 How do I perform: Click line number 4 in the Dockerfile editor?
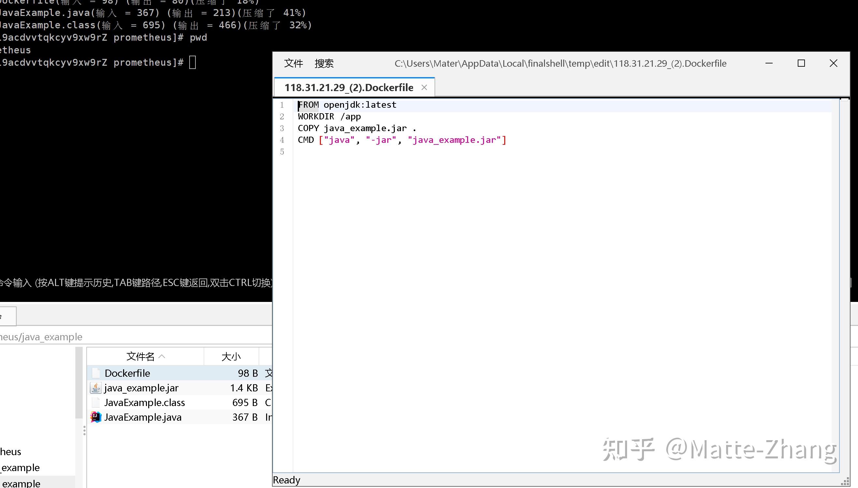click(x=282, y=140)
